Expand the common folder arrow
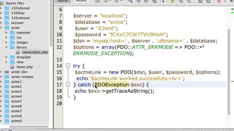 coord(7,32)
